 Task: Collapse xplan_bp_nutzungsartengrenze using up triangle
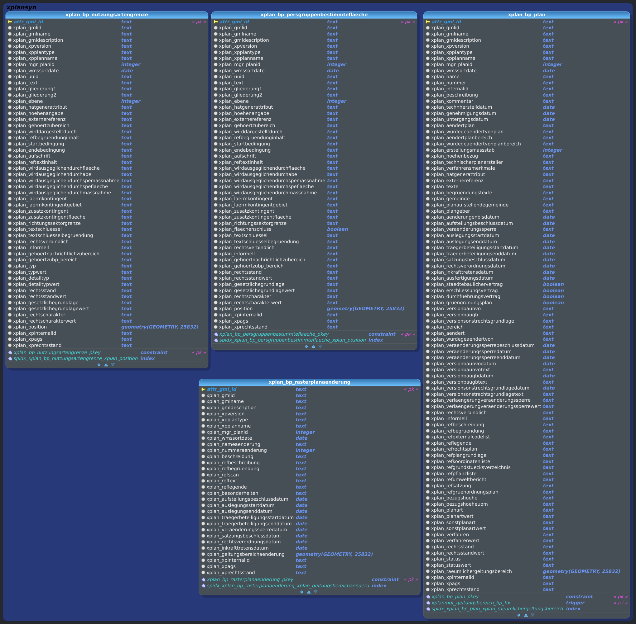(x=106, y=365)
